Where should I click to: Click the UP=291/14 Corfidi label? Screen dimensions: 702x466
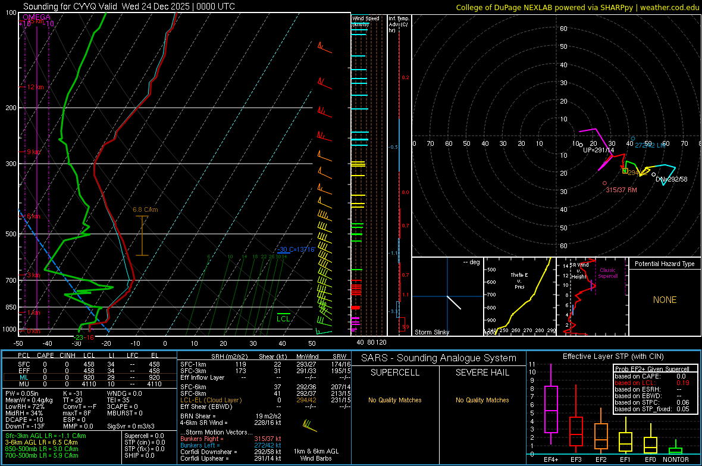(x=598, y=150)
